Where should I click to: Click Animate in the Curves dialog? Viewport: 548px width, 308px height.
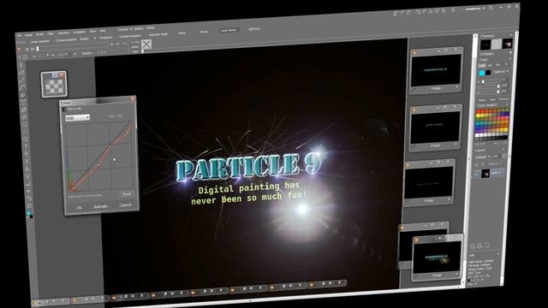coord(101,207)
